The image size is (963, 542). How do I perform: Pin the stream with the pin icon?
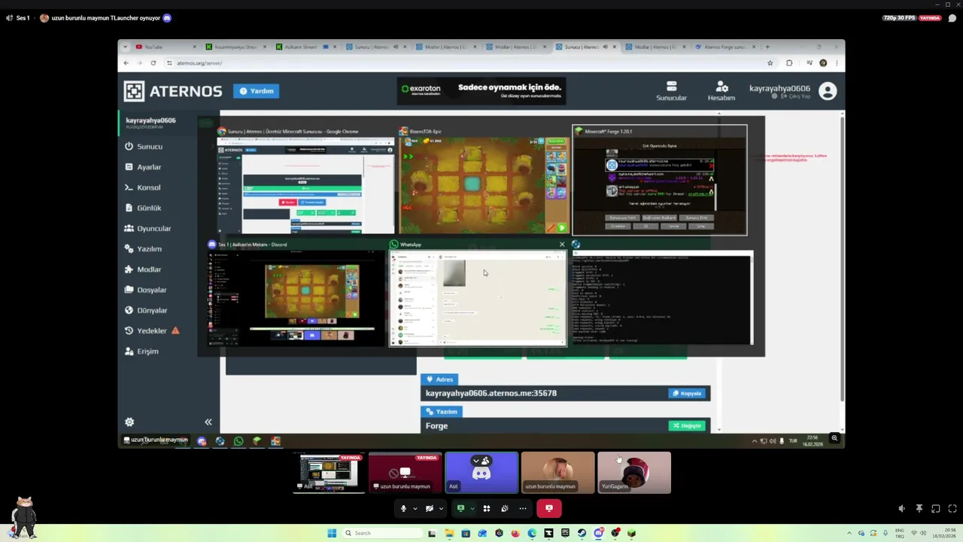(x=919, y=509)
